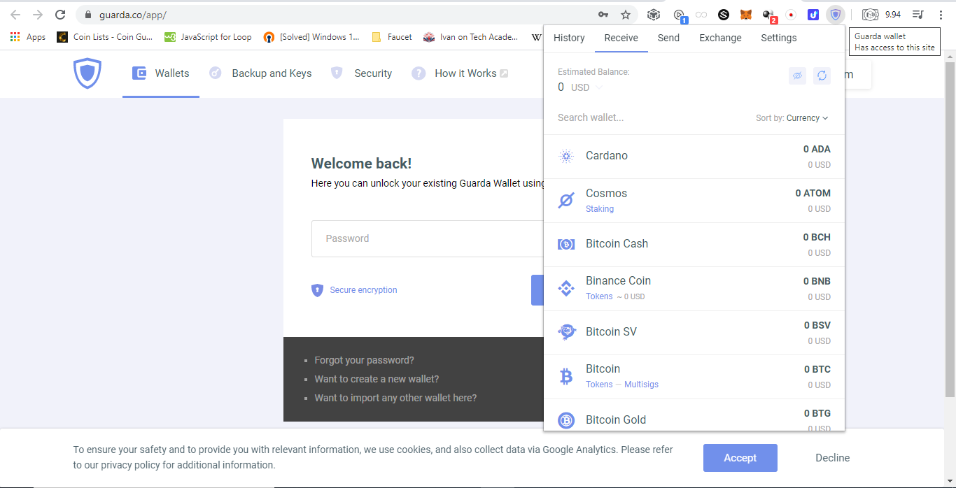The height and width of the screenshot is (488, 956).
Task: Open Cosmos Staking link
Action: coord(600,209)
